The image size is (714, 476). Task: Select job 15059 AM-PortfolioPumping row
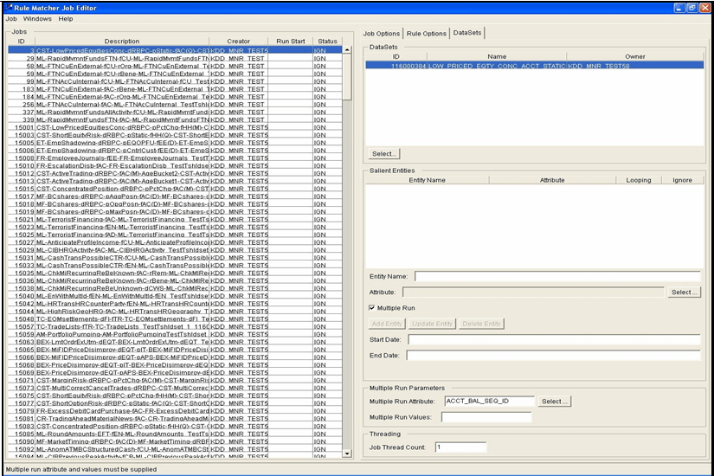pyautogui.click(x=175, y=334)
